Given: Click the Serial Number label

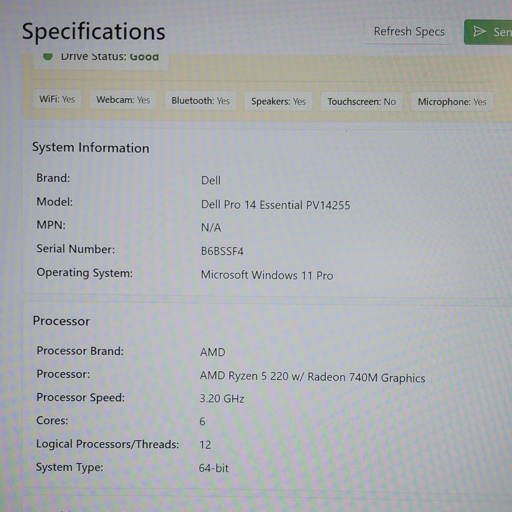Looking at the screenshot, I should click(76, 249).
